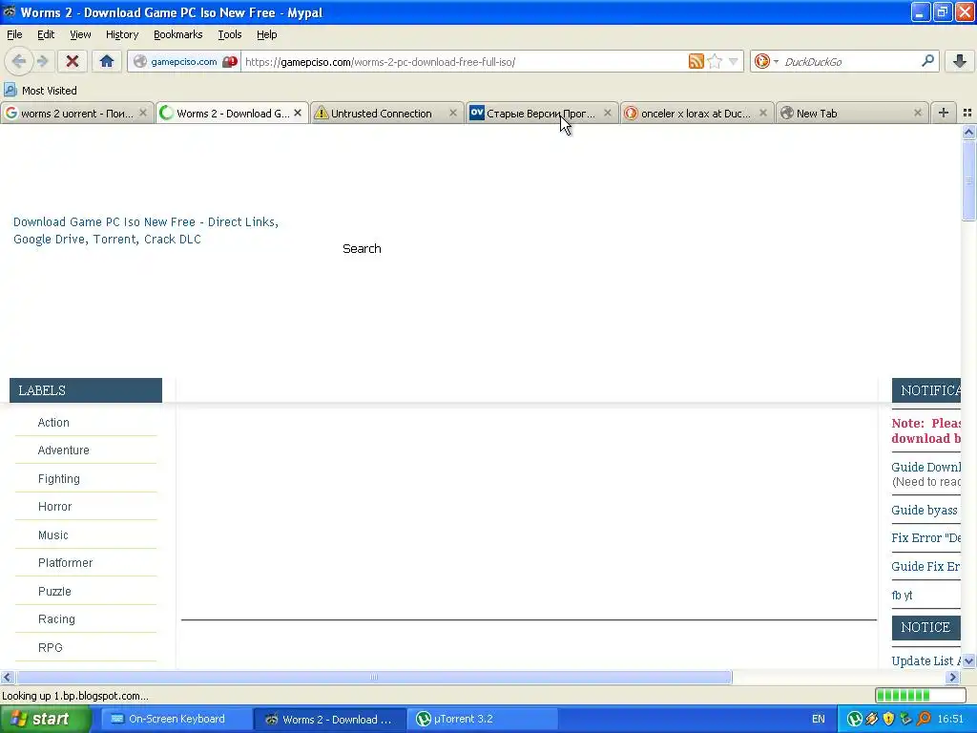Open the Edit menu
Viewport: 977px width, 733px height.
point(46,34)
